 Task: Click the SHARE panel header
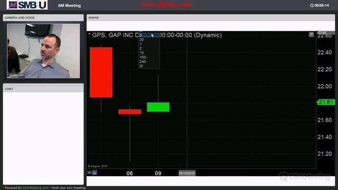[x=211, y=17]
